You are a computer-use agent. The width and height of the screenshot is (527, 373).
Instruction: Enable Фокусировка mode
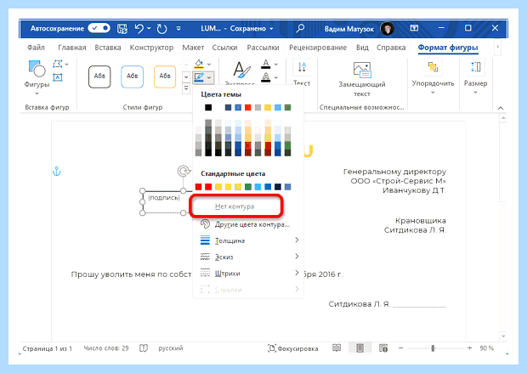tap(292, 348)
